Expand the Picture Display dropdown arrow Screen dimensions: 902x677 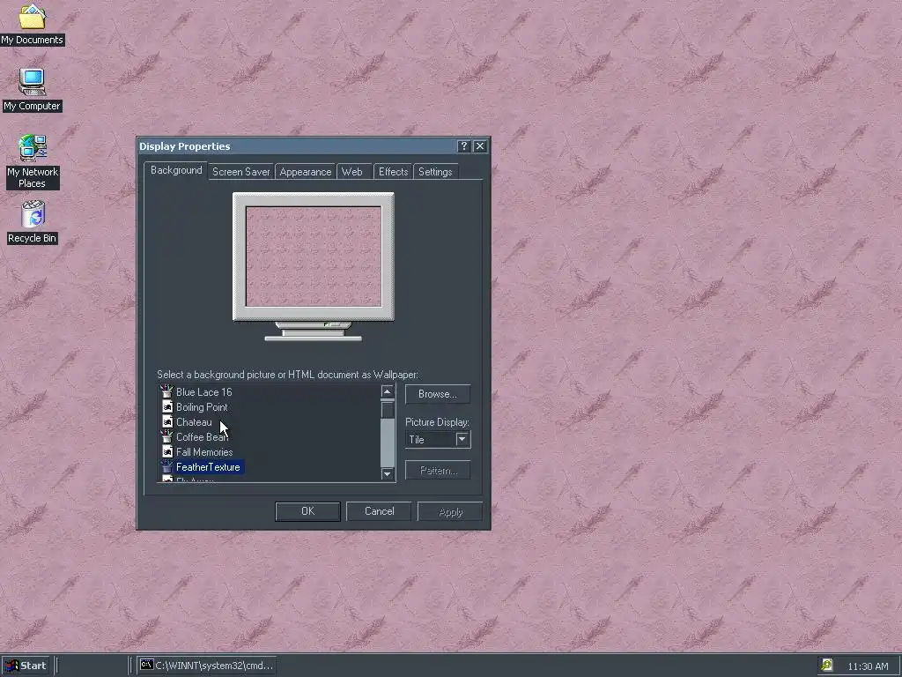click(462, 439)
